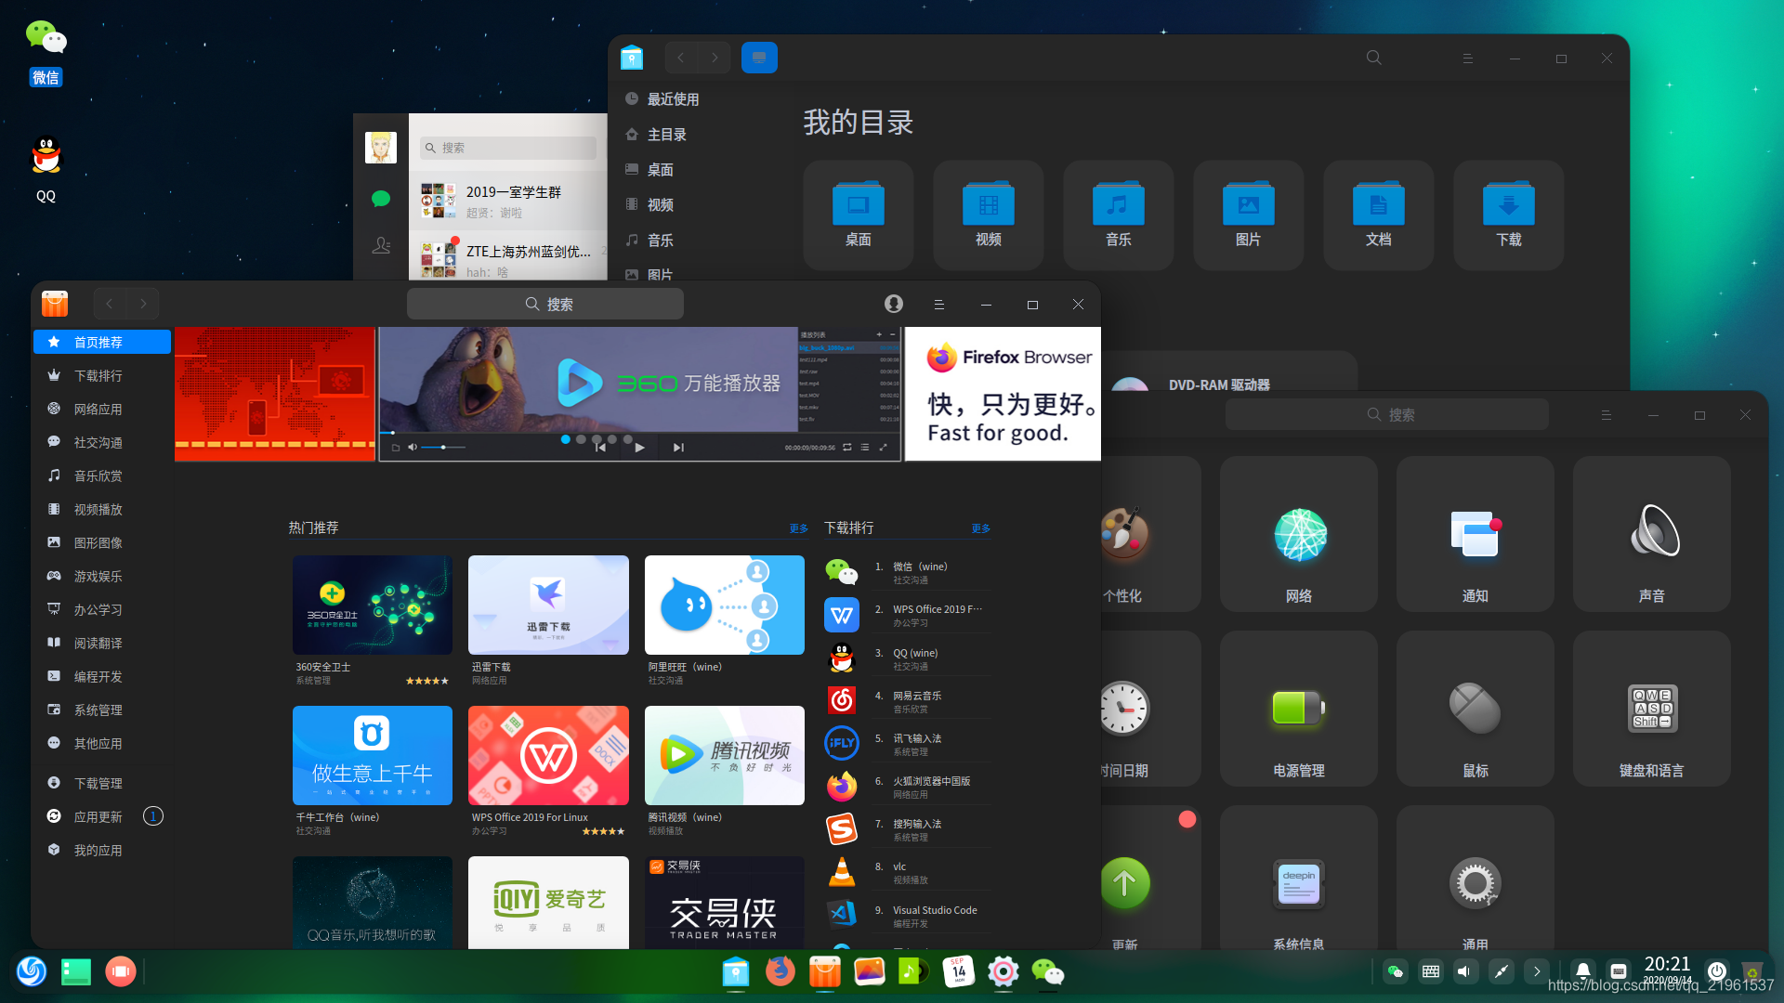This screenshot has width=1784, height=1003.
Task: Select 社交沟通 category in sidebar
Action: pyautogui.click(x=102, y=442)
